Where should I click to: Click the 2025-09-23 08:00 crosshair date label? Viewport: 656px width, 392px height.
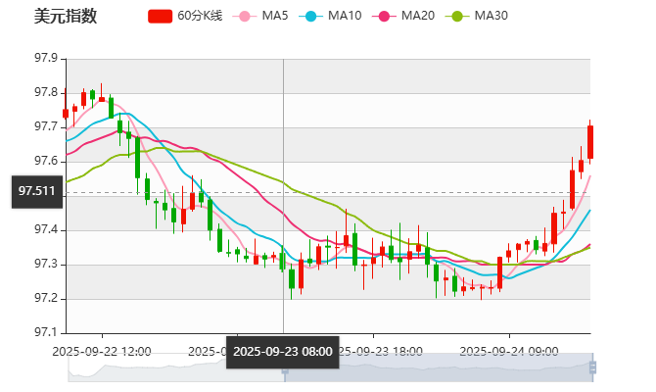coord(283,352)
